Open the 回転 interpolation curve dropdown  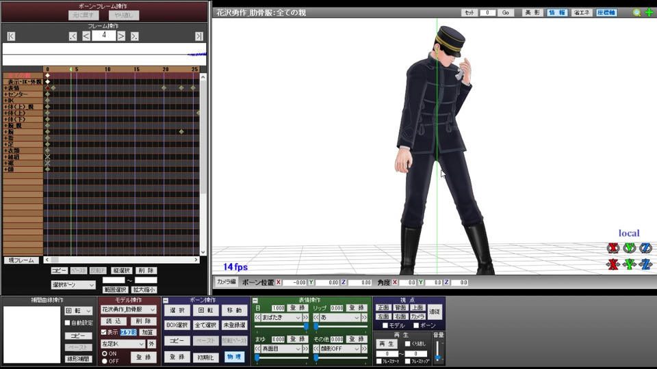point(78,311)
